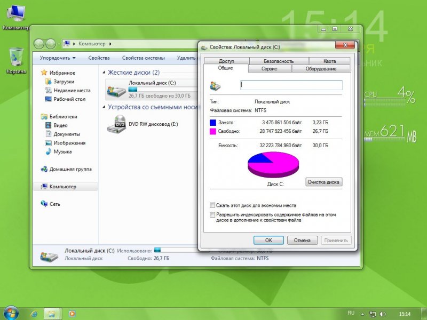Image resolution: width=427 pixels, height=320 pixels.
Task: Click the Explorer back arrow button
Action: 39,44
